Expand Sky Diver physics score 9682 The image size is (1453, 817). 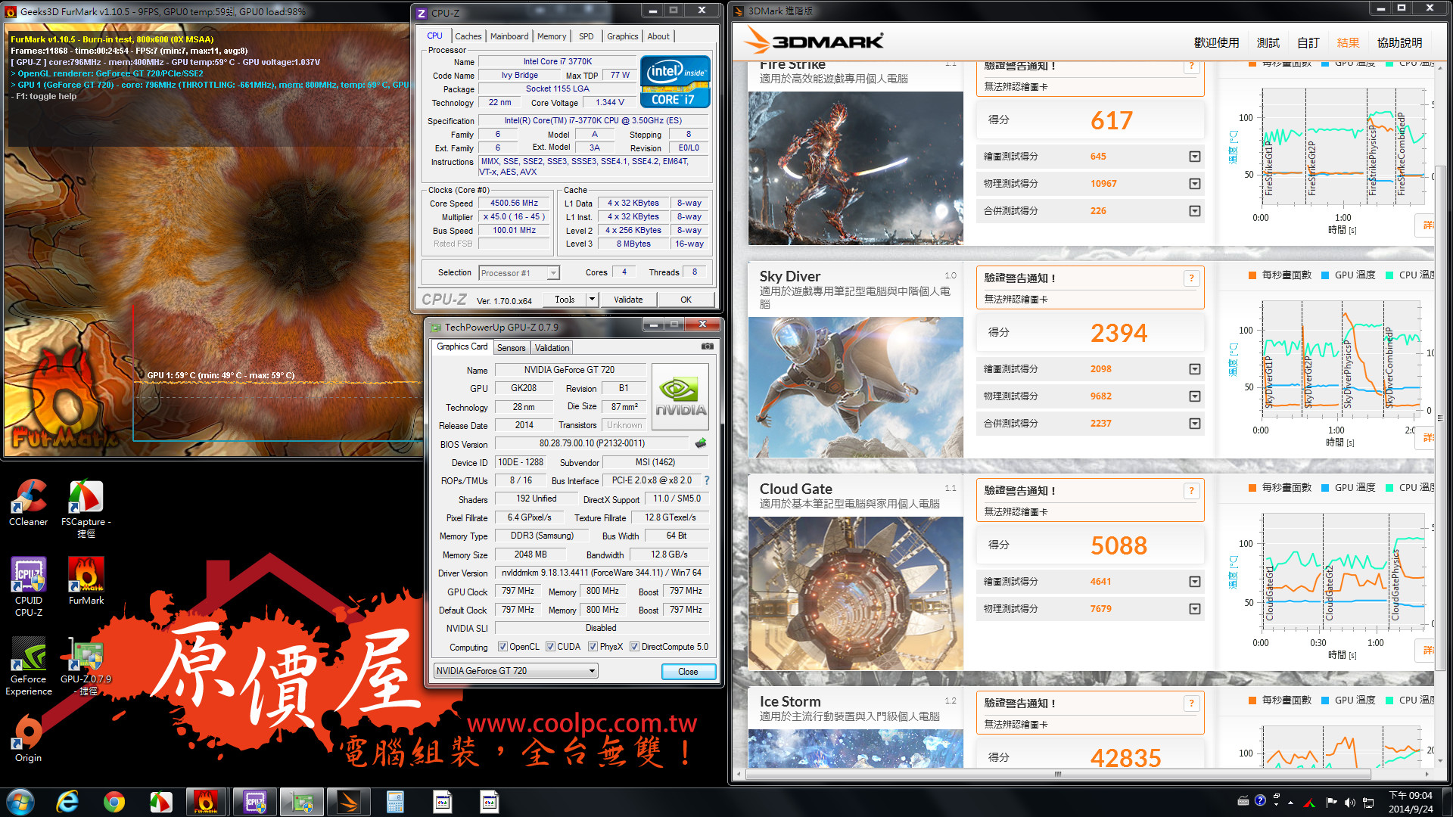pyautogui.click(x=1194, y=396)
